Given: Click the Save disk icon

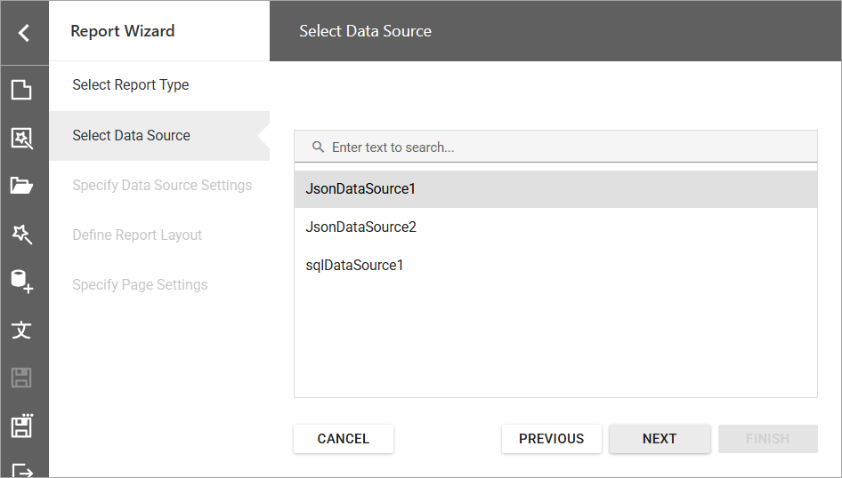Looking at the screenshot, I should tap(21, 378).
